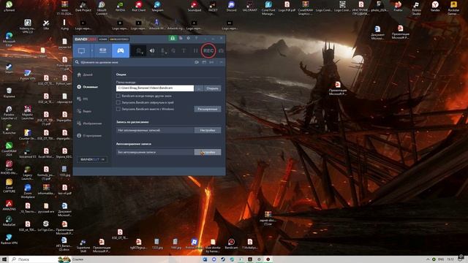The width and height of the screenshot is (468, 263).
Task: Click the output folder path field
Action: pos(155,88)
